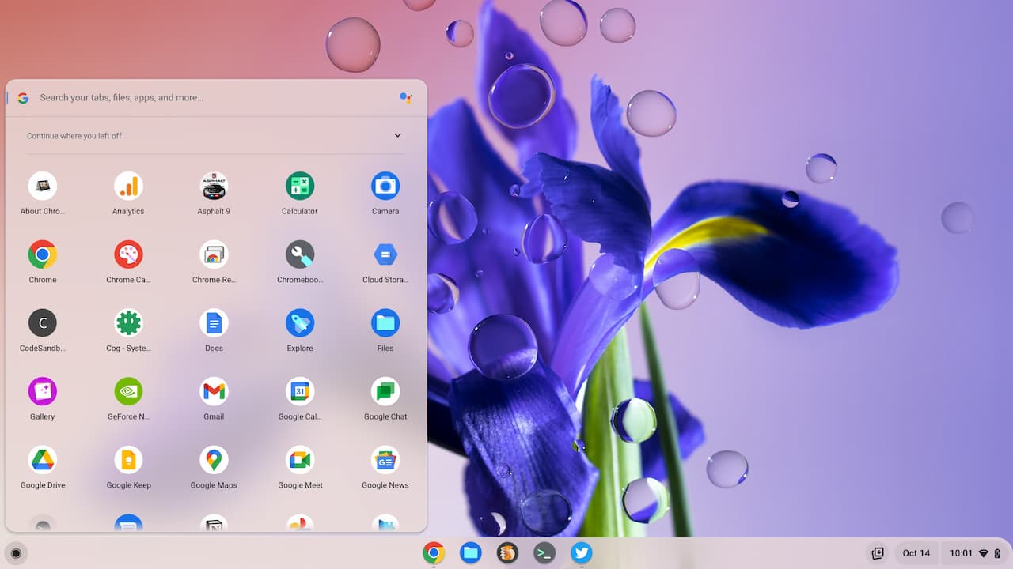
Task: Launch Chrome Remote Desktop
Action: click(x=214, y=254)
